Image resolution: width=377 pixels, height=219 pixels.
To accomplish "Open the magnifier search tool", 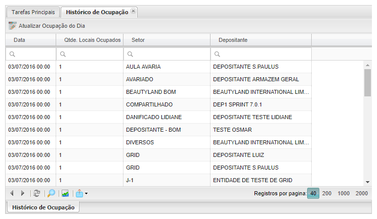I will click(x=51, y=193).
